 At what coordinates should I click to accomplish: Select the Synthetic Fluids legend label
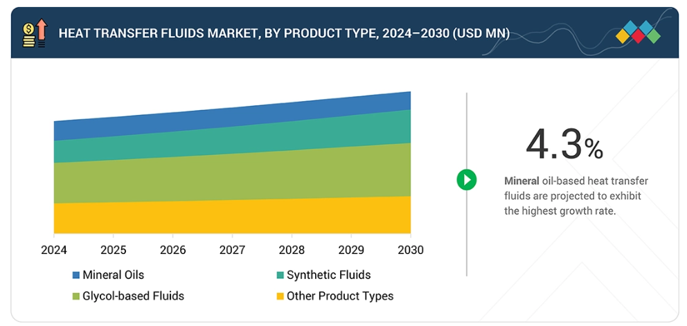[328, 275]
